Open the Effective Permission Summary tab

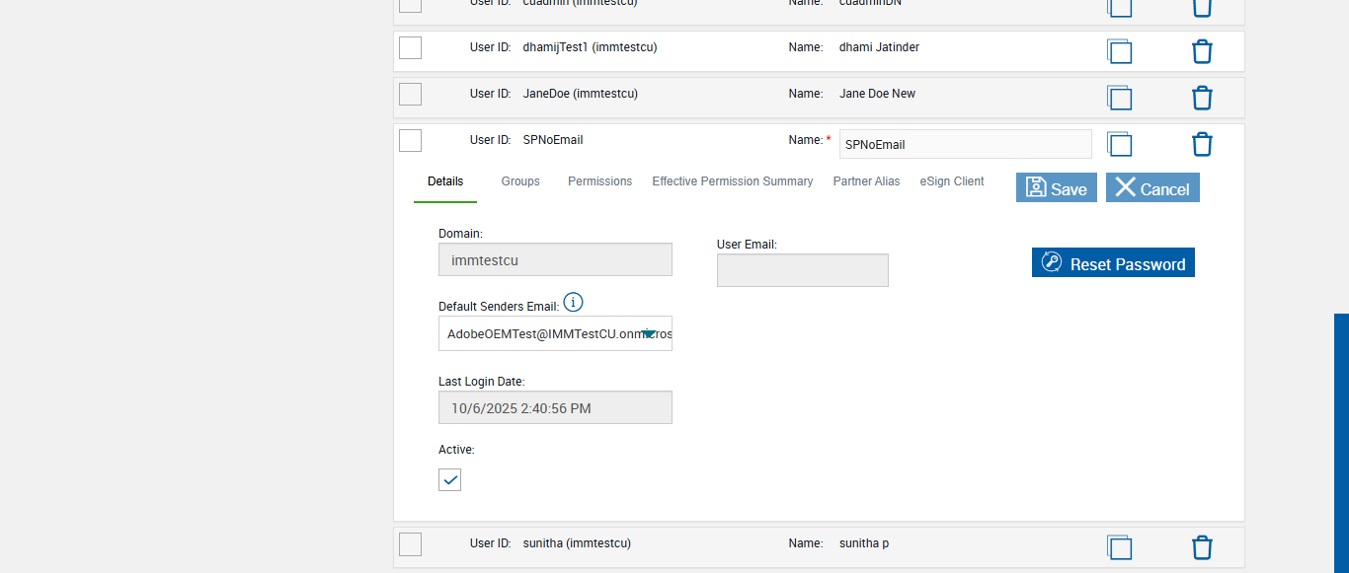point(732,181)
